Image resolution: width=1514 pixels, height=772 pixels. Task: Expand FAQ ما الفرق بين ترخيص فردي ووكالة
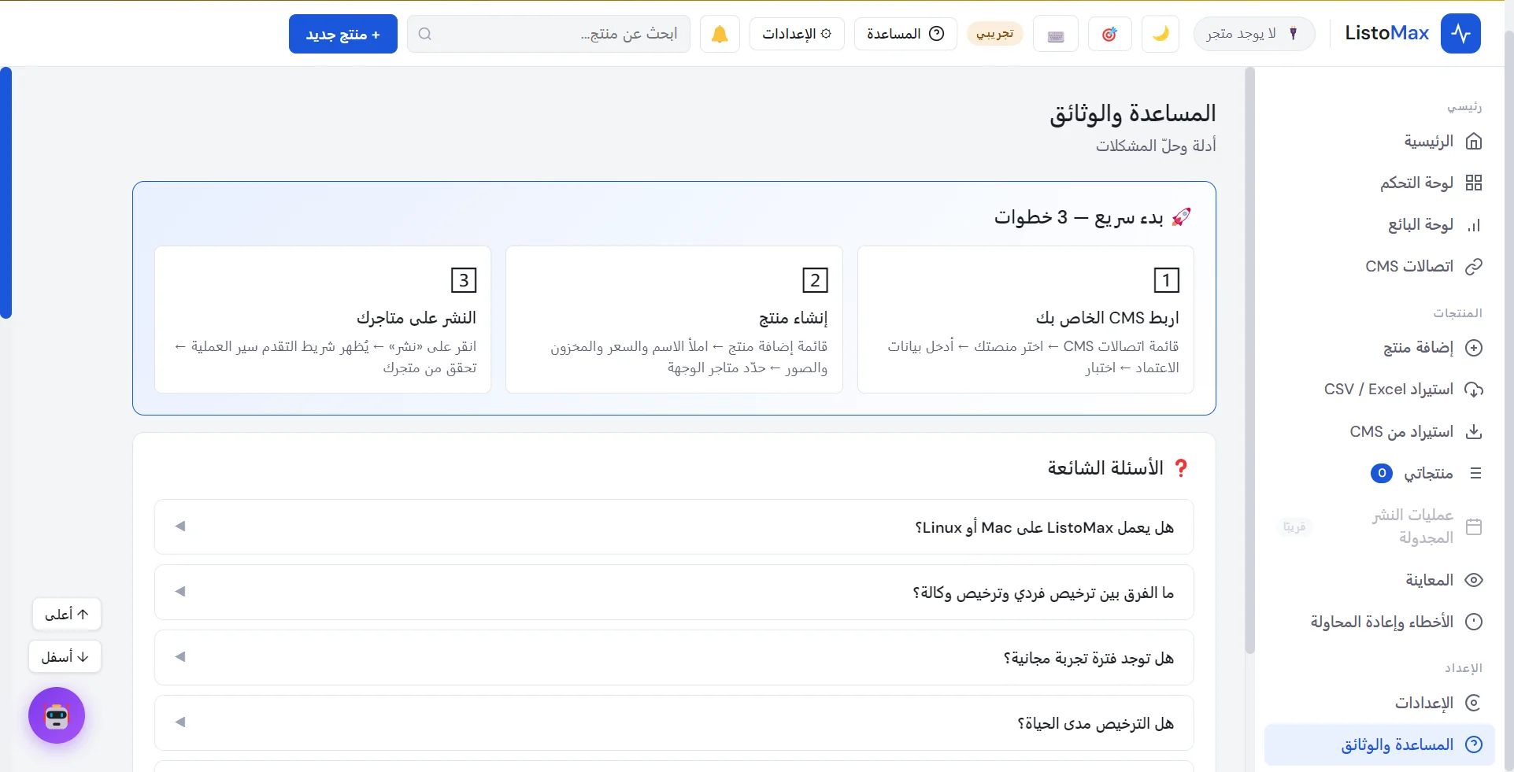tap(674, 593)
